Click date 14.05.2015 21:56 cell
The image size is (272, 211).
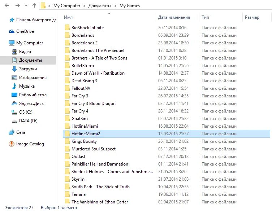coord(173,66)
